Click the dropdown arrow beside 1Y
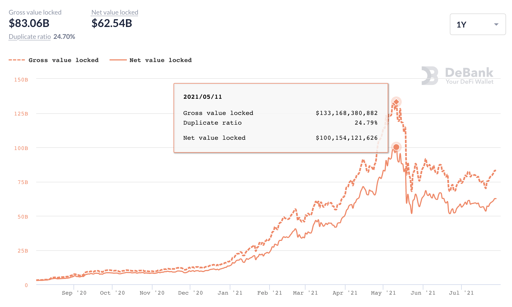 (496, 25)
